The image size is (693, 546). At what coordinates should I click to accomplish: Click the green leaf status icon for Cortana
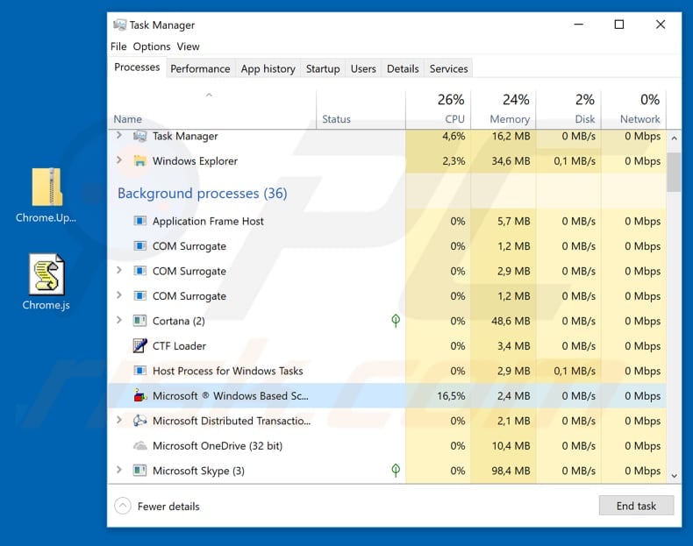click(x=396, y=321)
